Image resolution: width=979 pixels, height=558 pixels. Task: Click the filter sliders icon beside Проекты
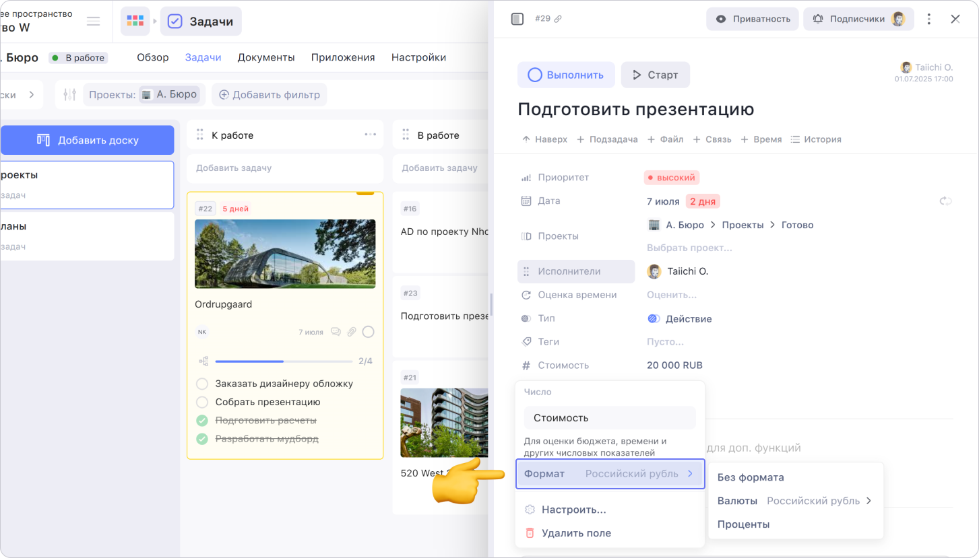69,94
